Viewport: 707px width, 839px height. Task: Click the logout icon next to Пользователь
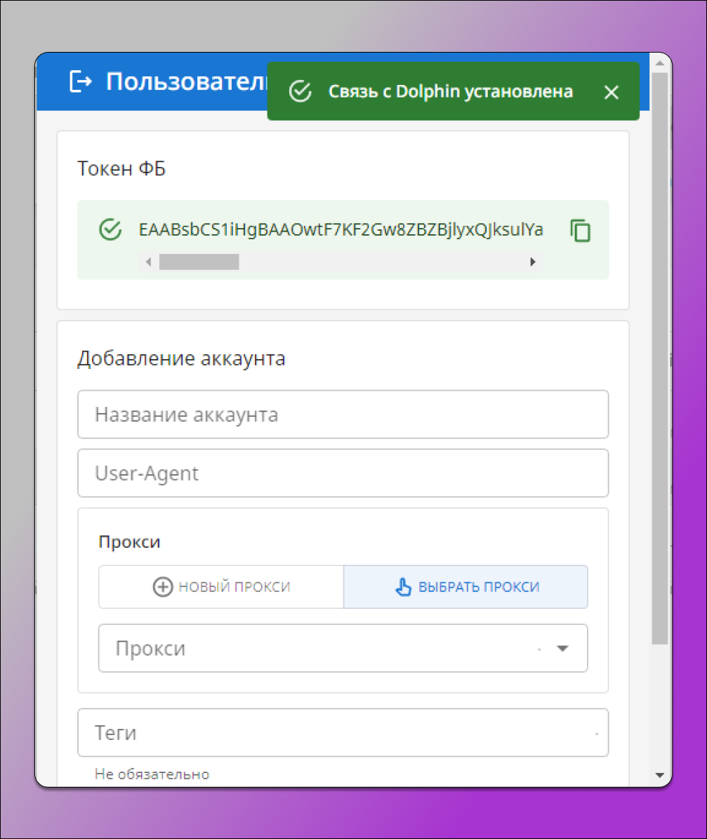coord(82,82)
